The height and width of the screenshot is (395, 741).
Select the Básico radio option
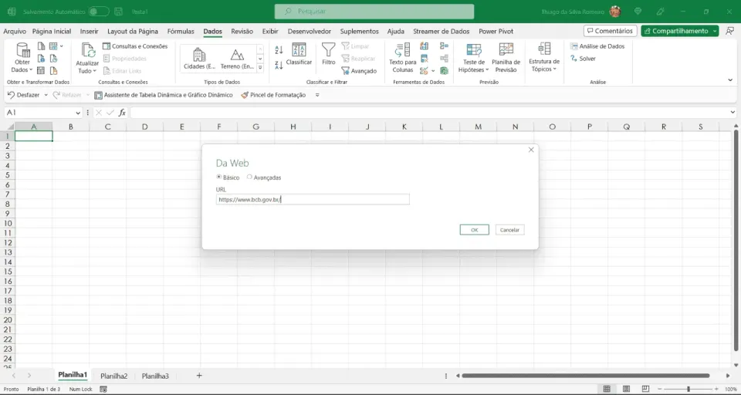click(218, 177)
